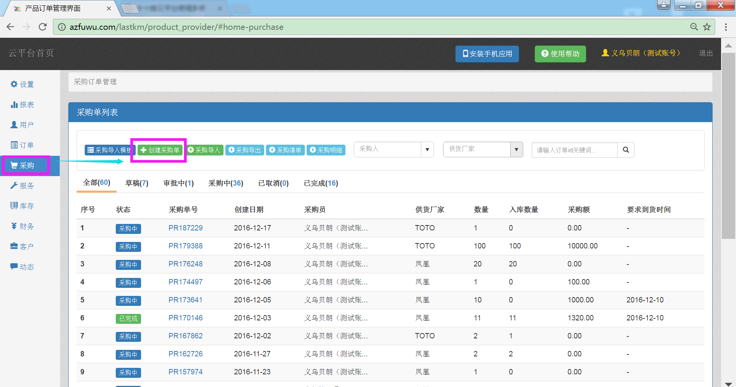Open the 订单 orders section

click(x=22, y=145)
